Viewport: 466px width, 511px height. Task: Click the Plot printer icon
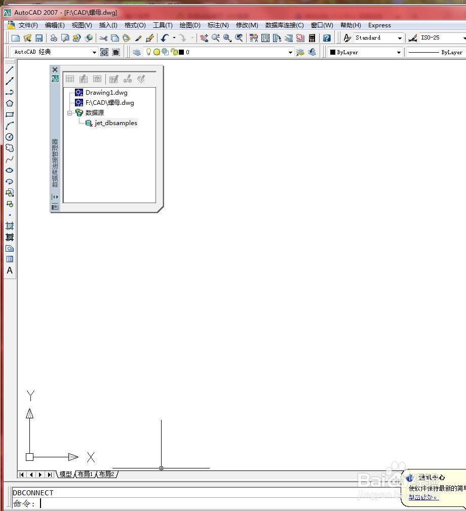pos(54,38)
